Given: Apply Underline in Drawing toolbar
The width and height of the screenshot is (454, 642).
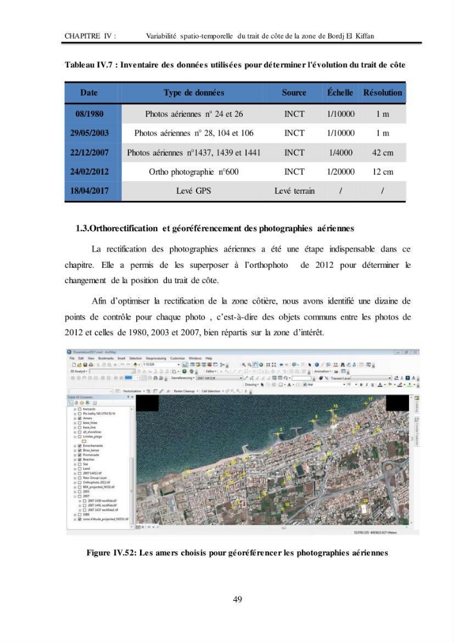Looking at the screenshot, I should coord(372,385).
